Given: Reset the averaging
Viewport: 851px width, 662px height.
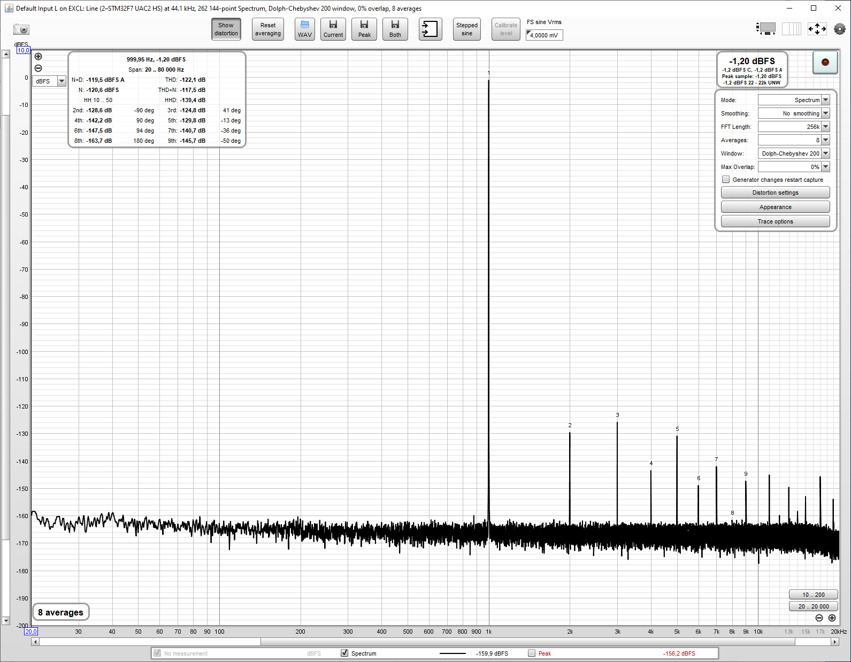Looking at the screenshot, I should tap(268, 29).
